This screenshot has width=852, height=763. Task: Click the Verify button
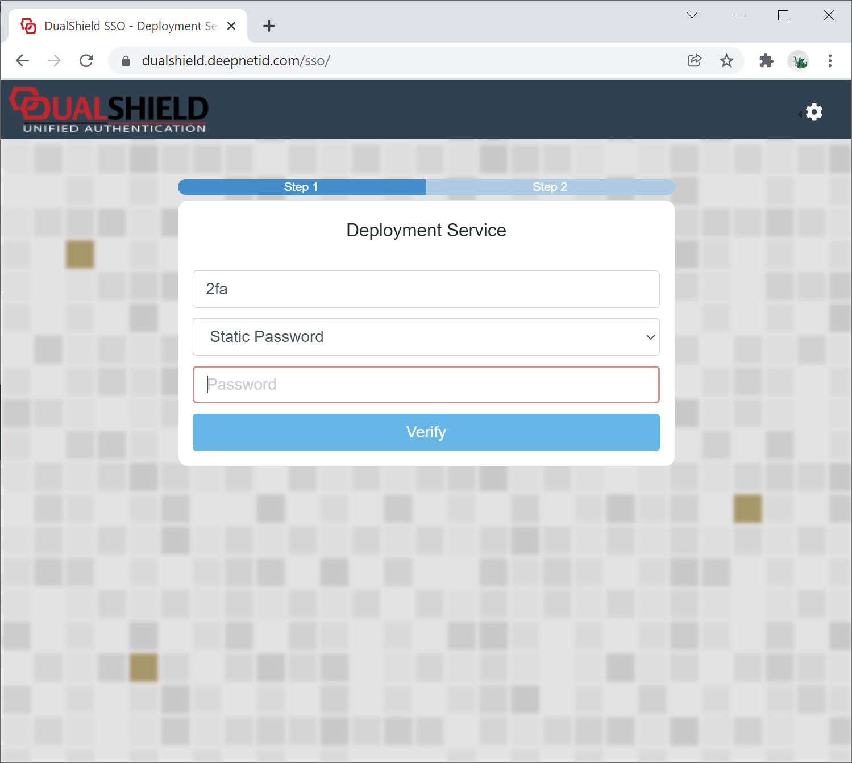pyautogui.click(x=426, y=432)
